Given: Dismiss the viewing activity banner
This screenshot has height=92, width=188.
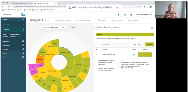Looking at the screenshot, I should pos(117,7).
